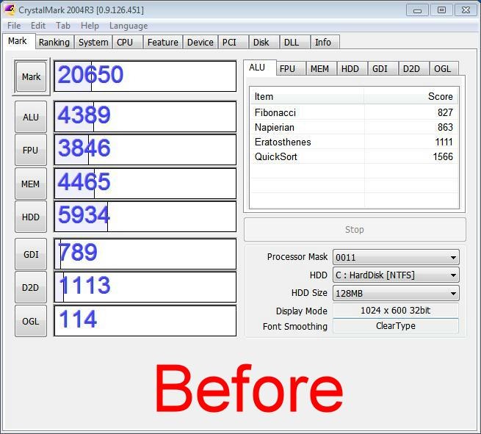Switch to the Ranking tab
Screen dimensions: 481x434
[x=54, y=43]
